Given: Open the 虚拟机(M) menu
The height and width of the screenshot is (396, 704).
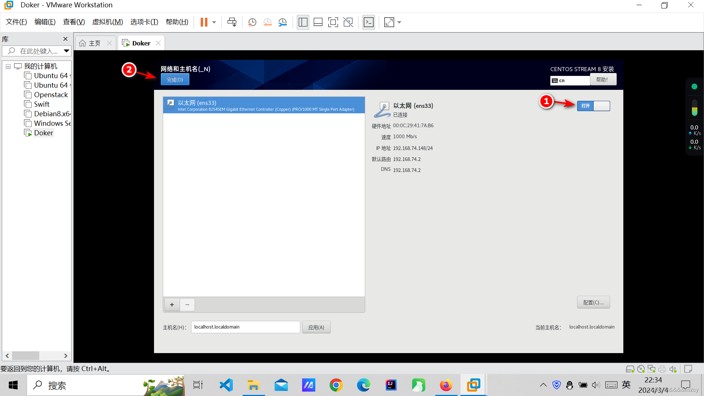Looking at the screenshot, I should tap(107, 22).
